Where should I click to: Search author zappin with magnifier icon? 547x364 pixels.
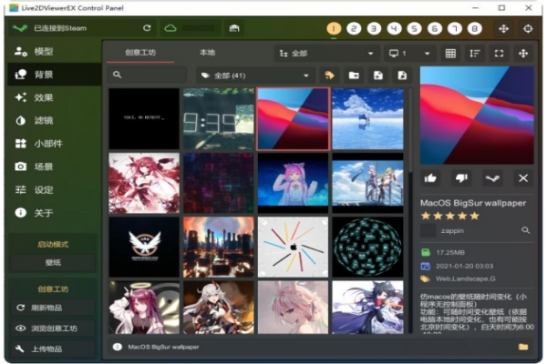coord(525,230)
